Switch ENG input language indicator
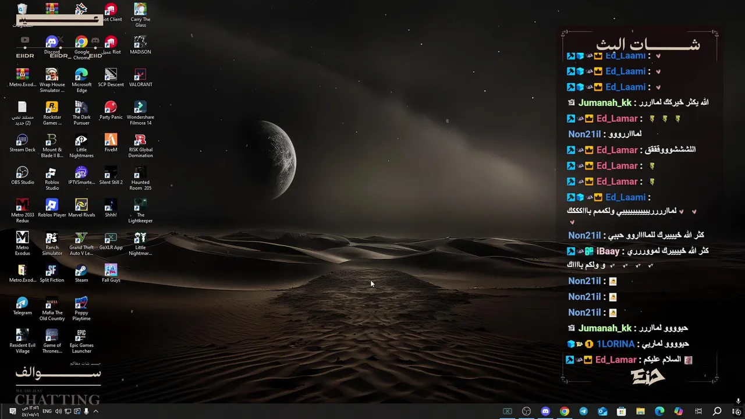Viewport: 745px width, 419px height. tap(47, 411)
